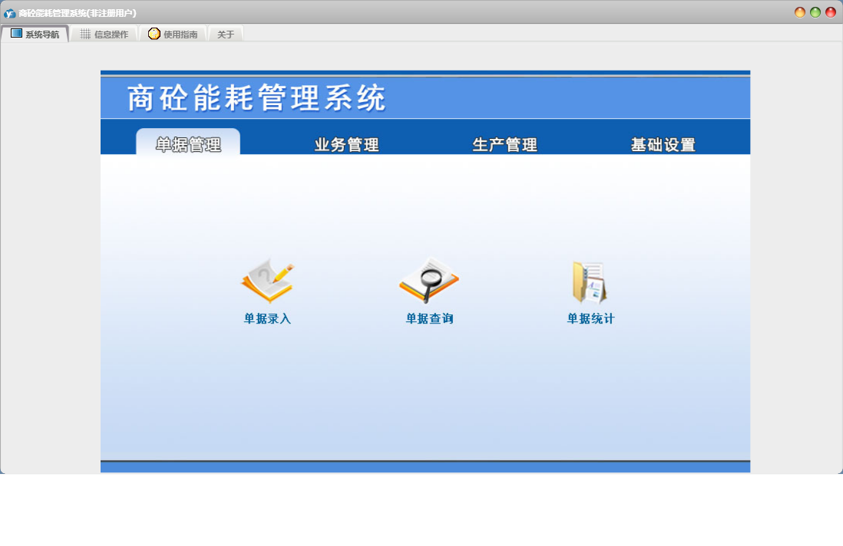843x546 pixels.
Task: Switch to the 基础设置 tab
Action: click(x=663, y=144)
